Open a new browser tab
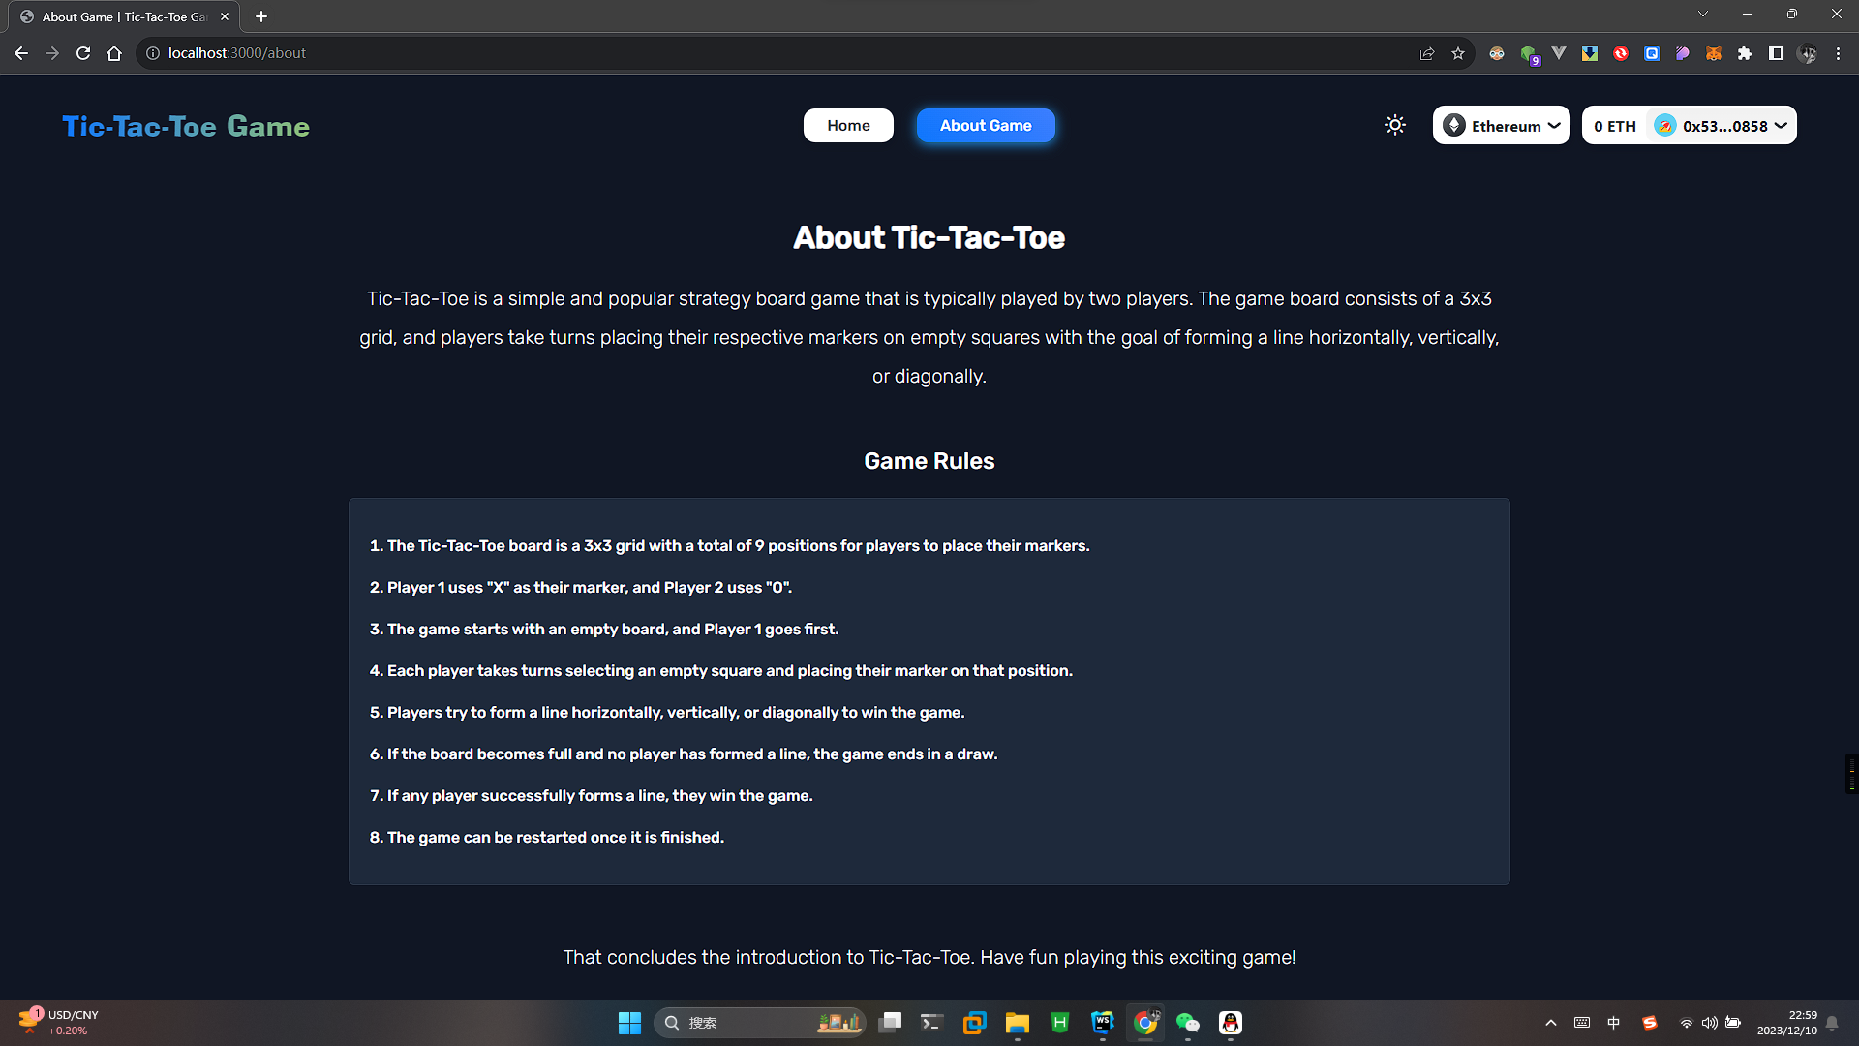1859x1046 pixels. [261, 16]
